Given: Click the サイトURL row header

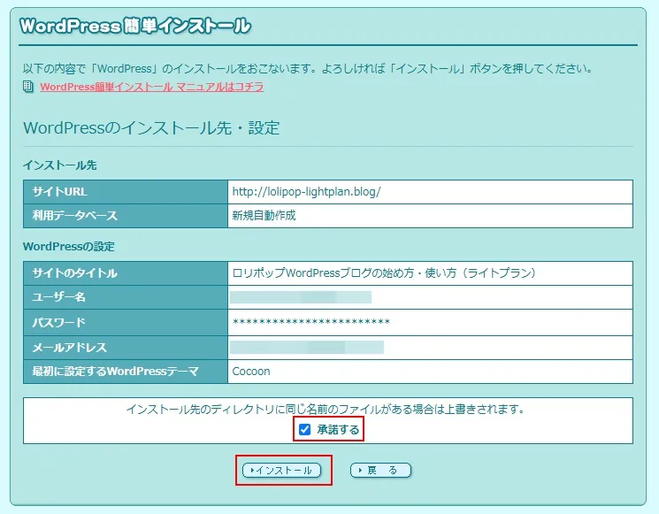Looking at the screenshot, I should point(126,192).
